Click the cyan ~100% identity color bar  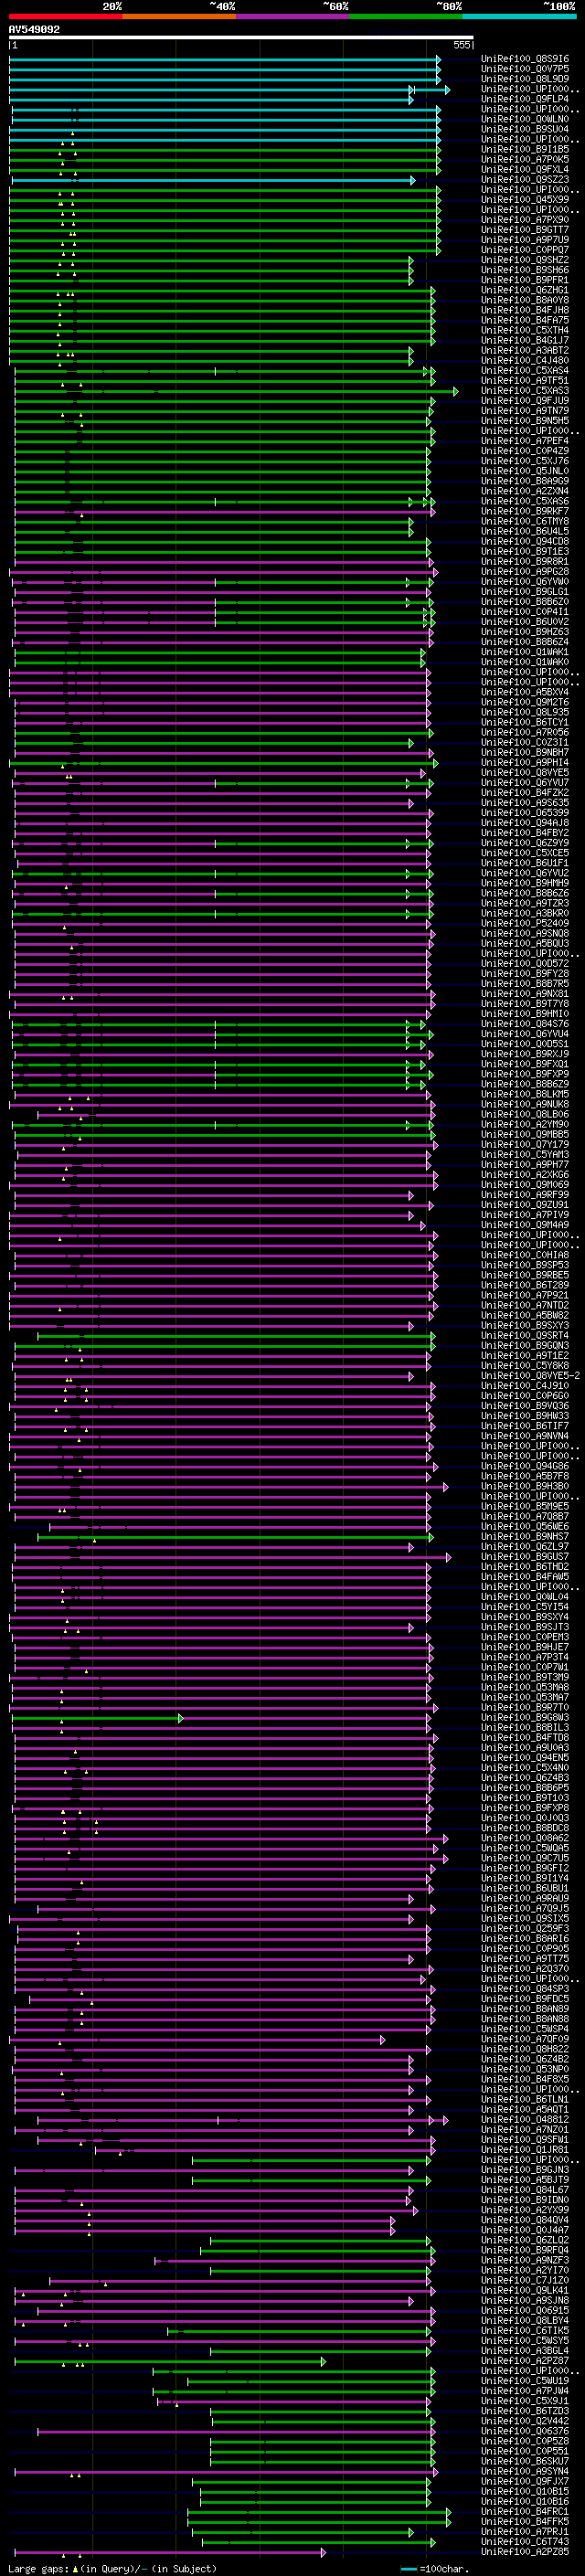pyautogui.click(x=520, y=16)
